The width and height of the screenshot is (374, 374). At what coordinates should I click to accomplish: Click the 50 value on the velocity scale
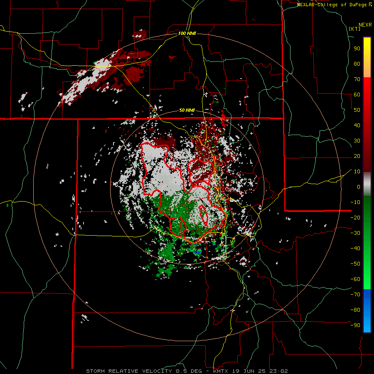pyautogui.click(x=357, y=110)
